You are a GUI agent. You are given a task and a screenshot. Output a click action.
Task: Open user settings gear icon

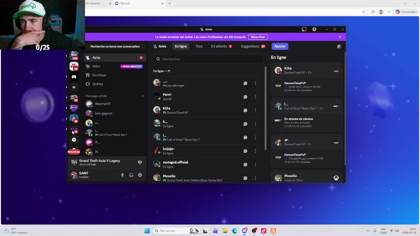click(140, 175)
